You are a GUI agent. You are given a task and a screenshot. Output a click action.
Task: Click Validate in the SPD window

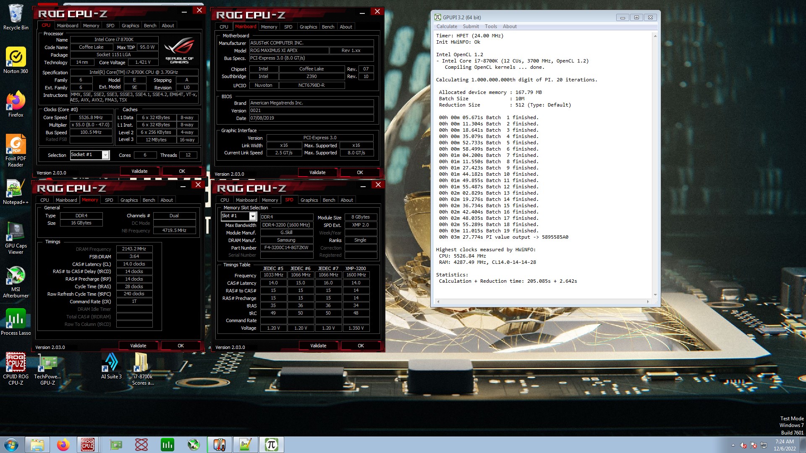(x=318, y=346)
